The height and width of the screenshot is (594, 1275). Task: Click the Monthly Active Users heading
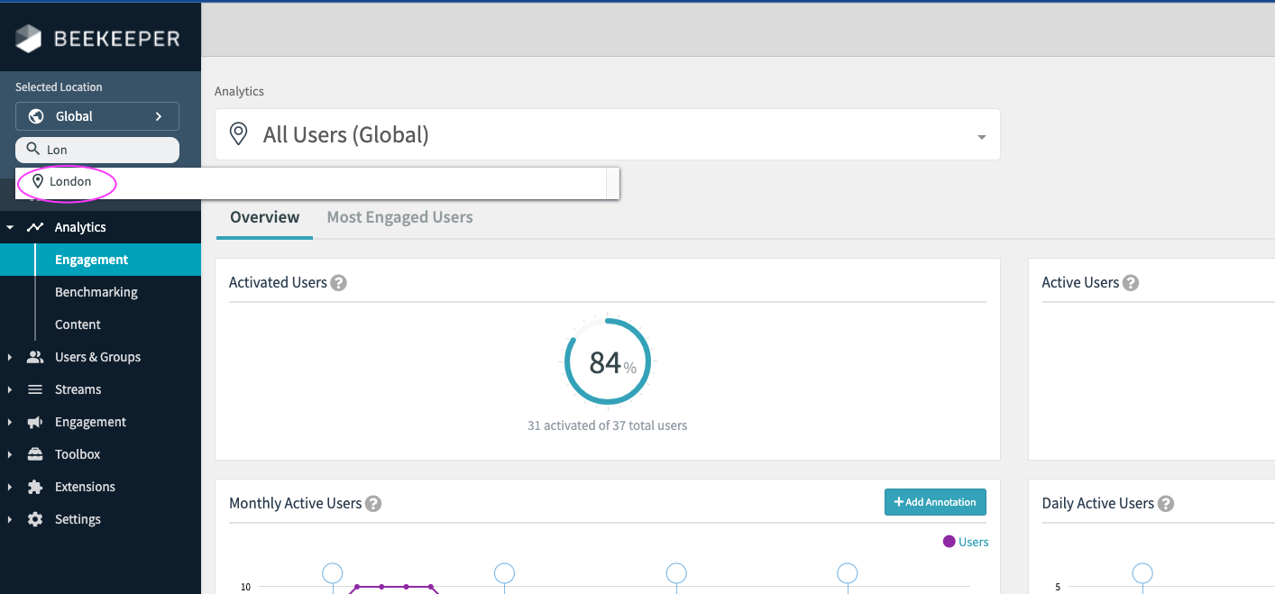(x=295, y=504)
